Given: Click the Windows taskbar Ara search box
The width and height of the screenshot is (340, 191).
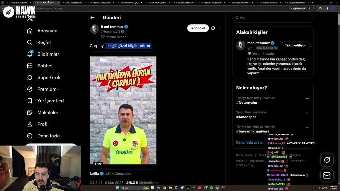Looking at the screenshot, I should [x=135, y=188].
